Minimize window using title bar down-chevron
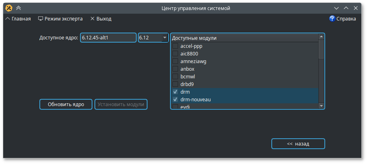The image size is (367, 164). point(336,8)
